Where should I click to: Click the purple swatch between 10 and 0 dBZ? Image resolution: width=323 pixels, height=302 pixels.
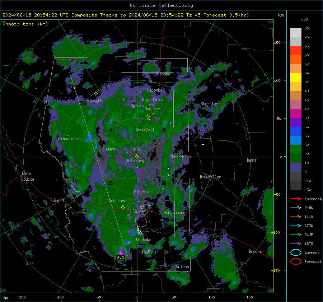click(x=296, y=167)
